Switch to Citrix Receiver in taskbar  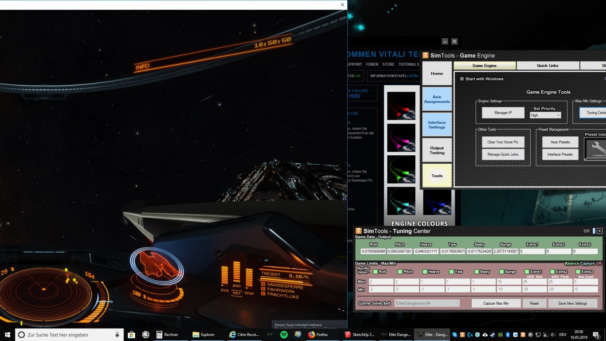tap(244, 335)
